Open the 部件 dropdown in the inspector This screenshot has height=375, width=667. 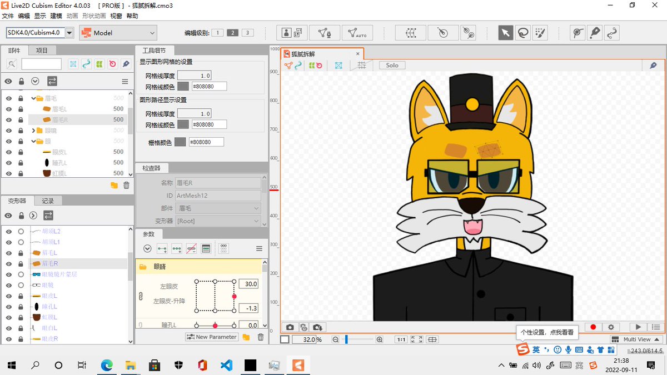218,208
